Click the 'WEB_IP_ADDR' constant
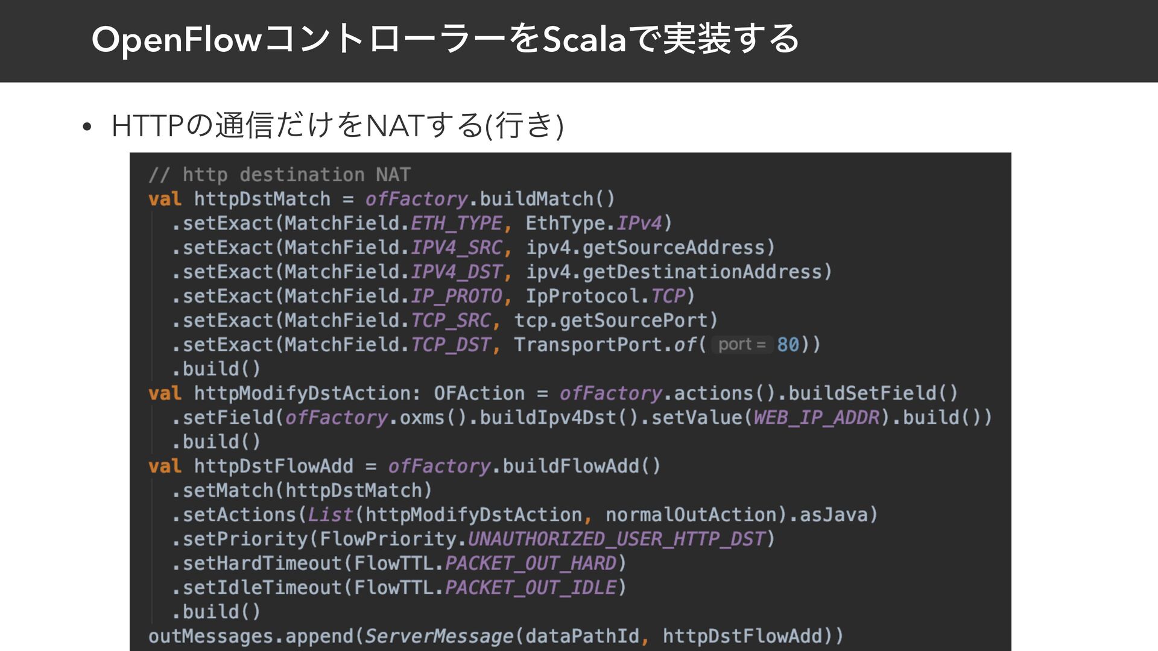The width and height of the screenshot is (1158, 651). pos(816,418)
